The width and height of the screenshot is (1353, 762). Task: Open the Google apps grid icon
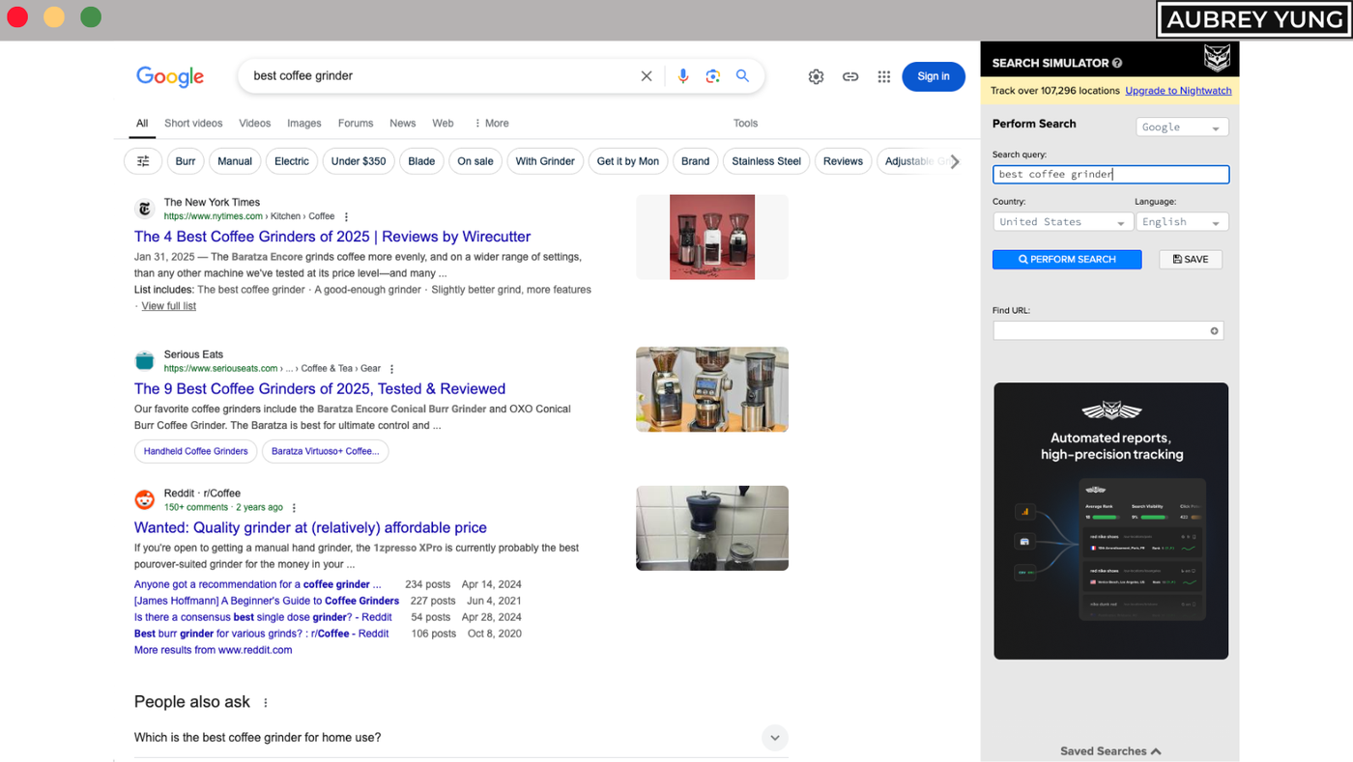tap(883, 76)
